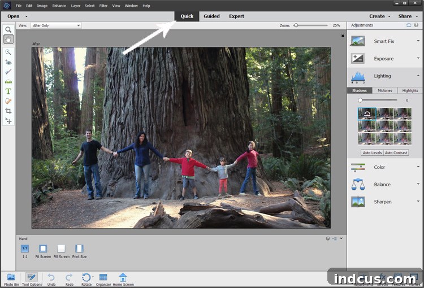The width and height of the screenshot is (424, 288).
Task: Select the Shadows tab
Action: click(x=360, y=90)
